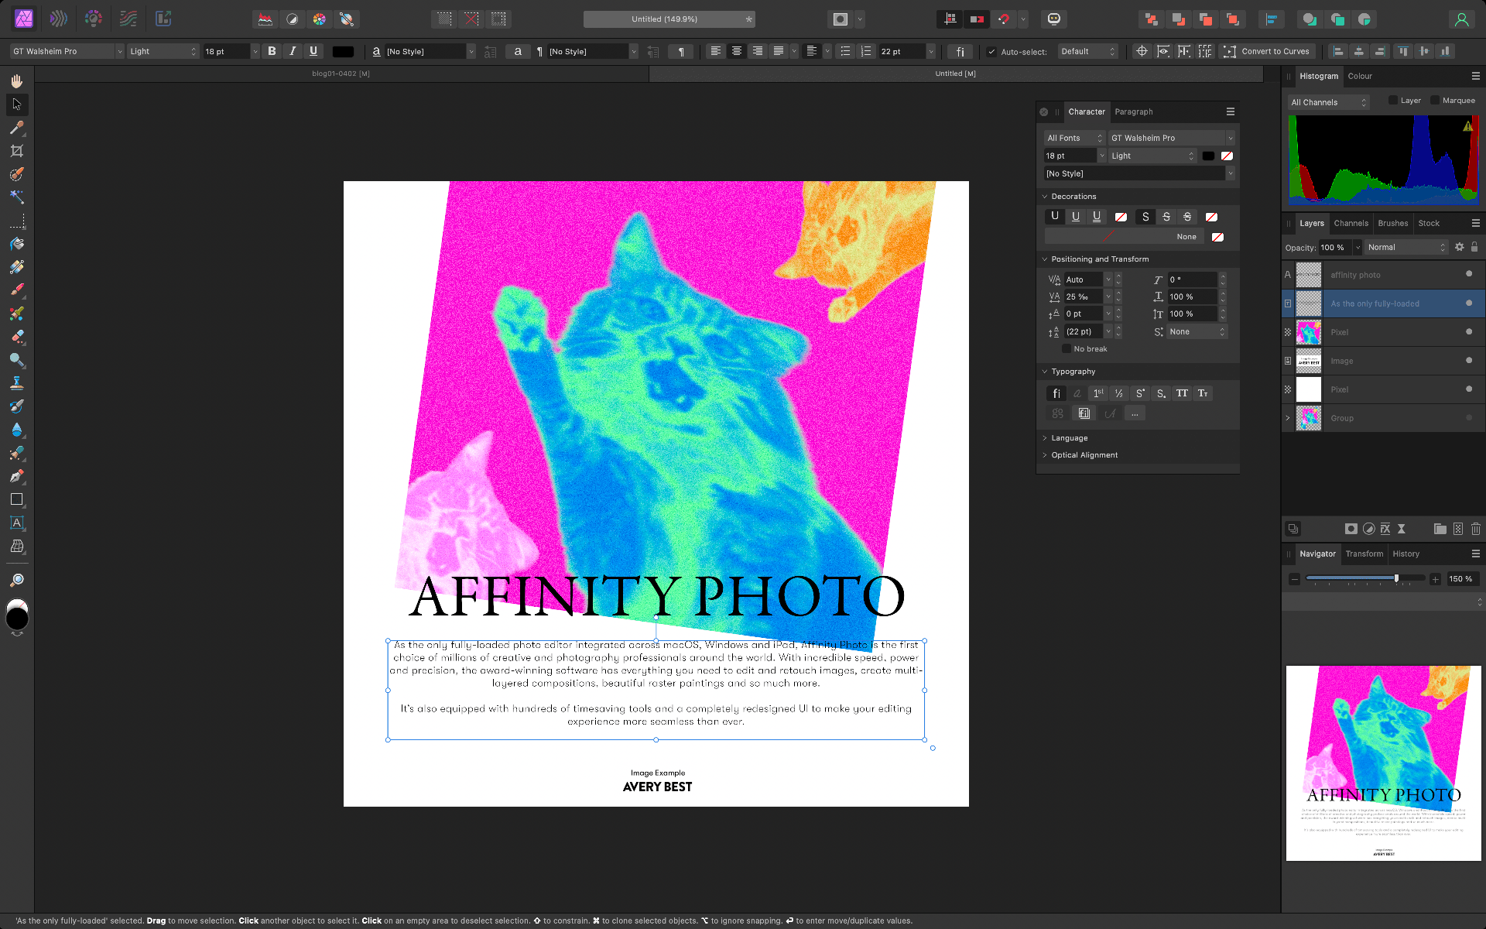Click Convert to Curves button
The image size is (1486, 929).
point(1267,51)
